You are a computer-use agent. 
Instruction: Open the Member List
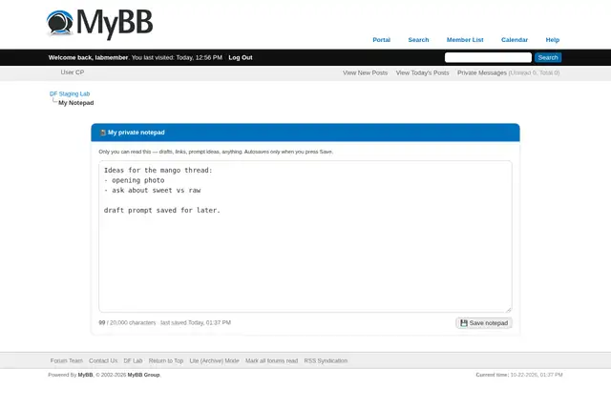465,40
